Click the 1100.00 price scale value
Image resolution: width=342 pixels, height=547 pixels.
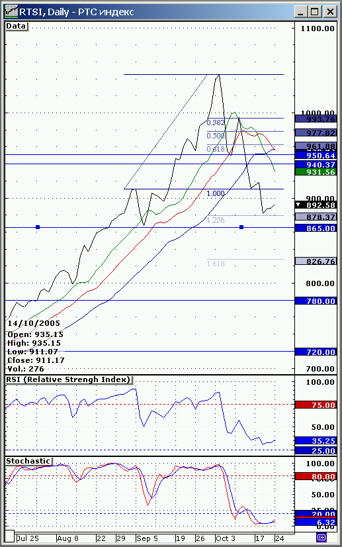[318, 28]
